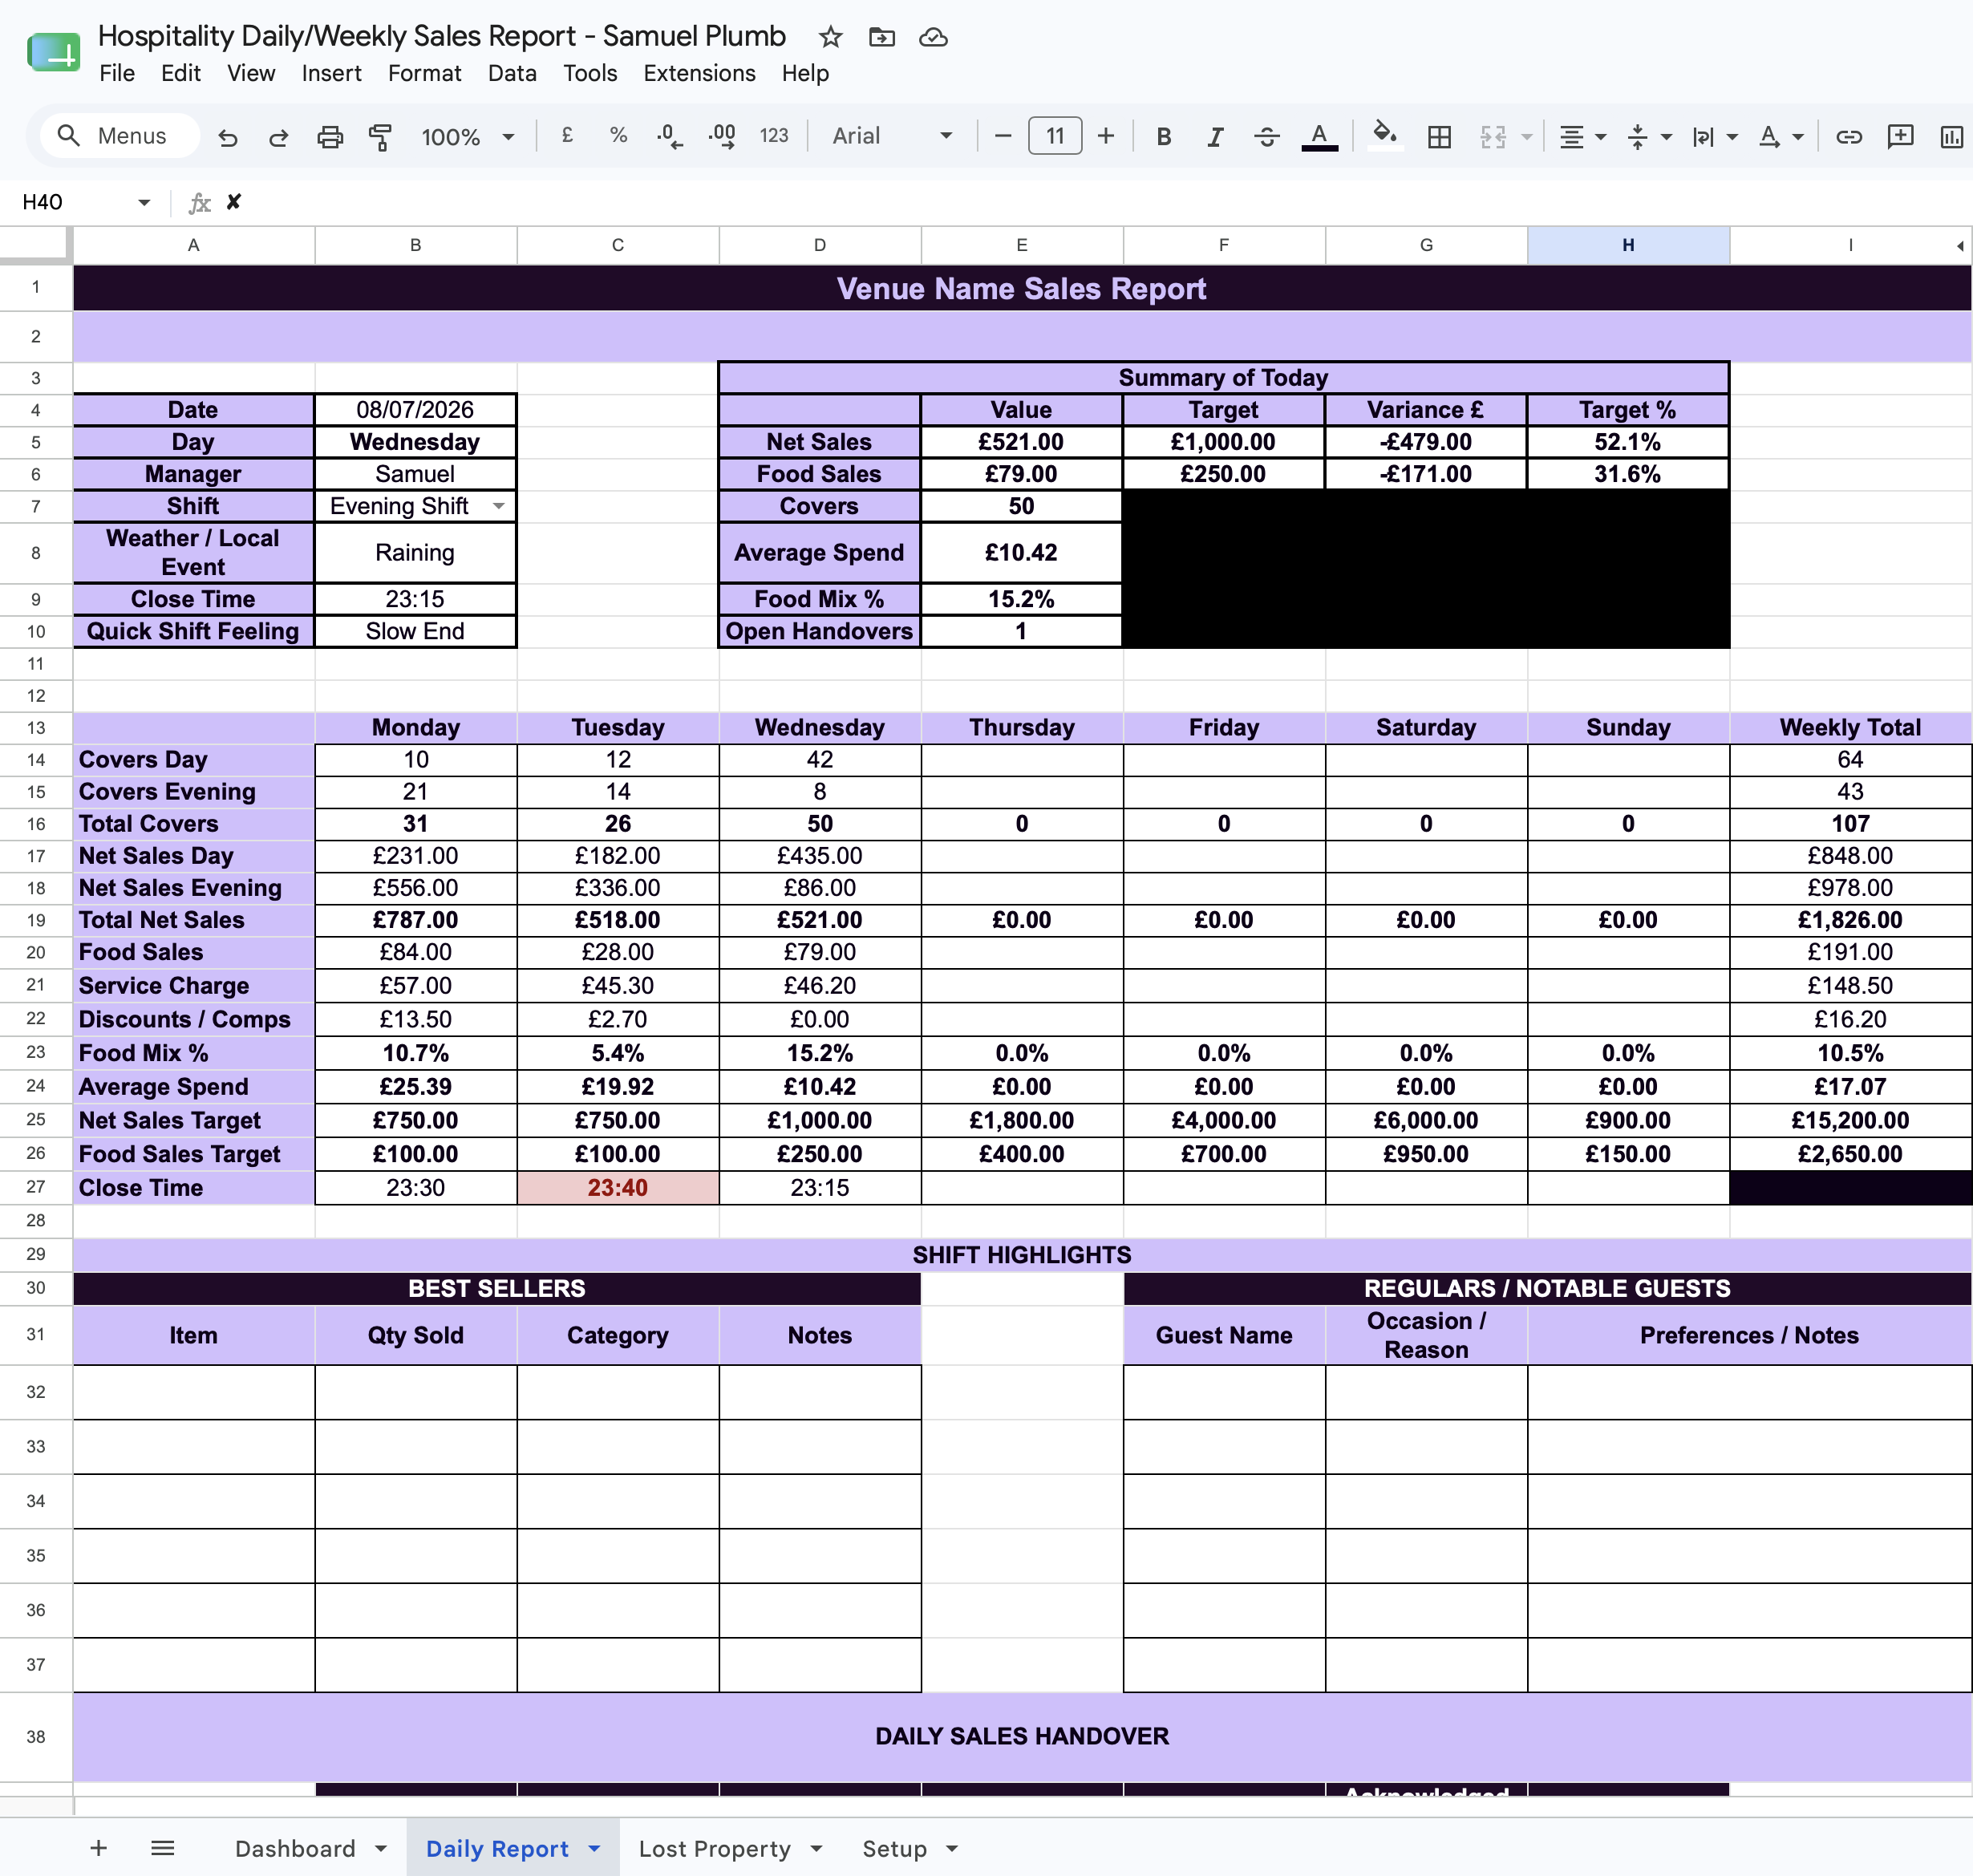Open the Fill colour paint bucket
1973x1876 pixels.
pos(1385,135)
